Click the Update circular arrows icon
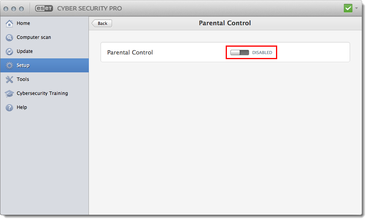Screen dimensions: 368x221 click(9, 51)
